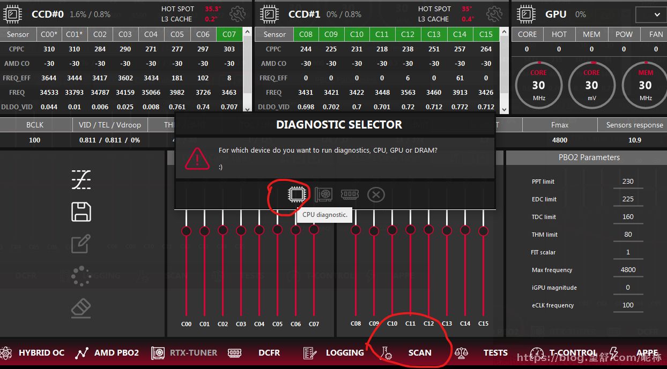Click the MEM MHz gauge

[645, 85]
